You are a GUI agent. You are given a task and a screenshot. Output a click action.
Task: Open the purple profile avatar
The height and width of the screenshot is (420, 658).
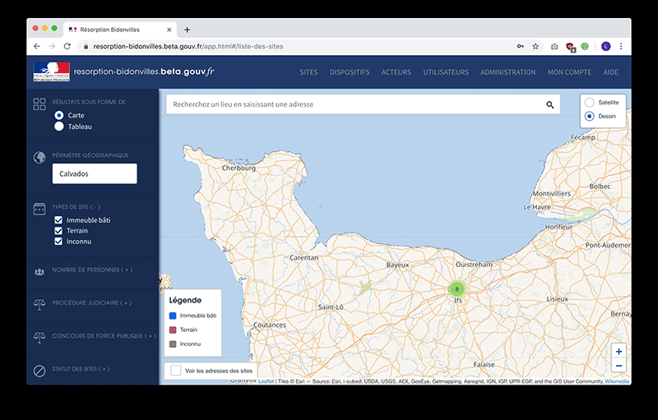[x=605, y=47]
